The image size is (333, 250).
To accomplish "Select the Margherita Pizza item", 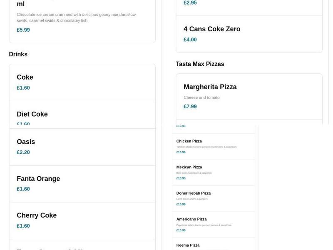I will point(210,87).
